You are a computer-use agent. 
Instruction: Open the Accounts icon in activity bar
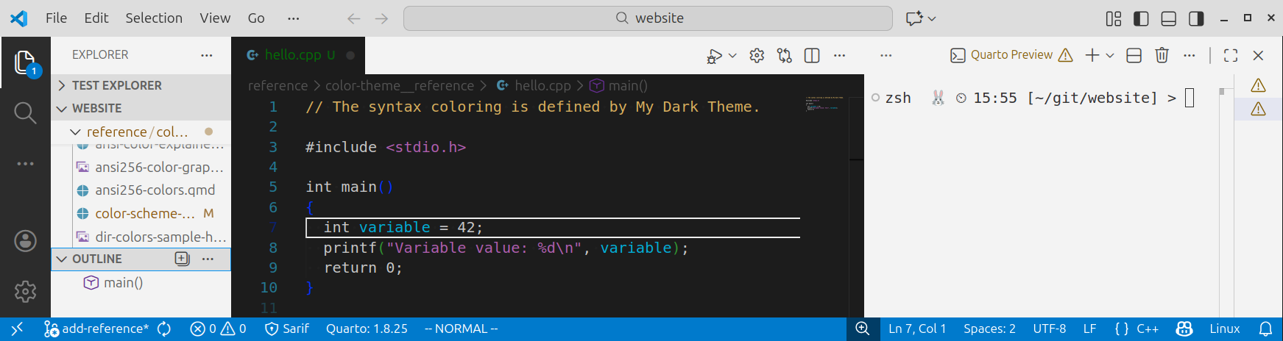tap(25, 240)
